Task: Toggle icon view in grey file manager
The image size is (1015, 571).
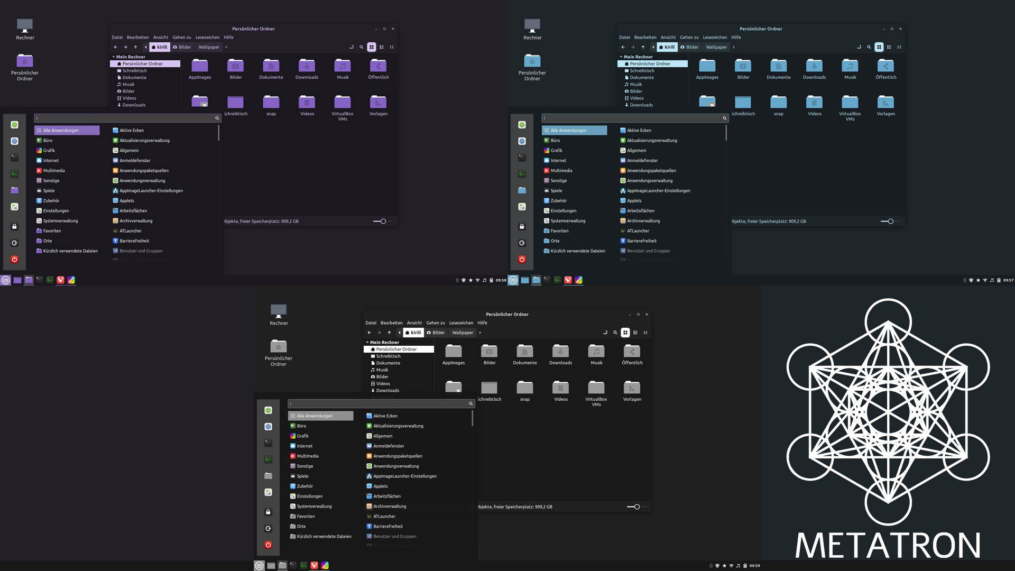Action: click(625, 333)
